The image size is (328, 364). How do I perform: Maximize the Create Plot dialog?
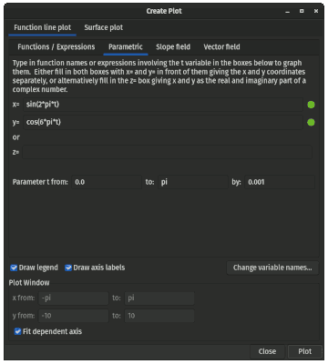tap(302, 11)
